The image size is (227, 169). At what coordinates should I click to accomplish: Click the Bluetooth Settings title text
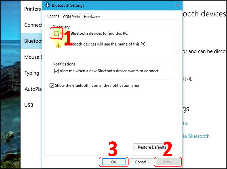pyautogui.click(x=68, y=5)
